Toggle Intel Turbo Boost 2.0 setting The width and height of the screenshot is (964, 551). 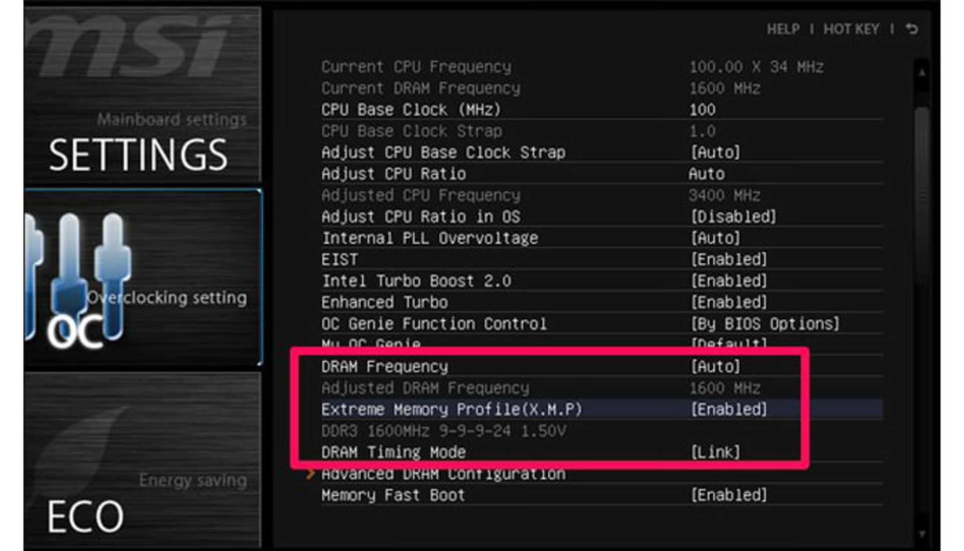[x=729, y=281]
